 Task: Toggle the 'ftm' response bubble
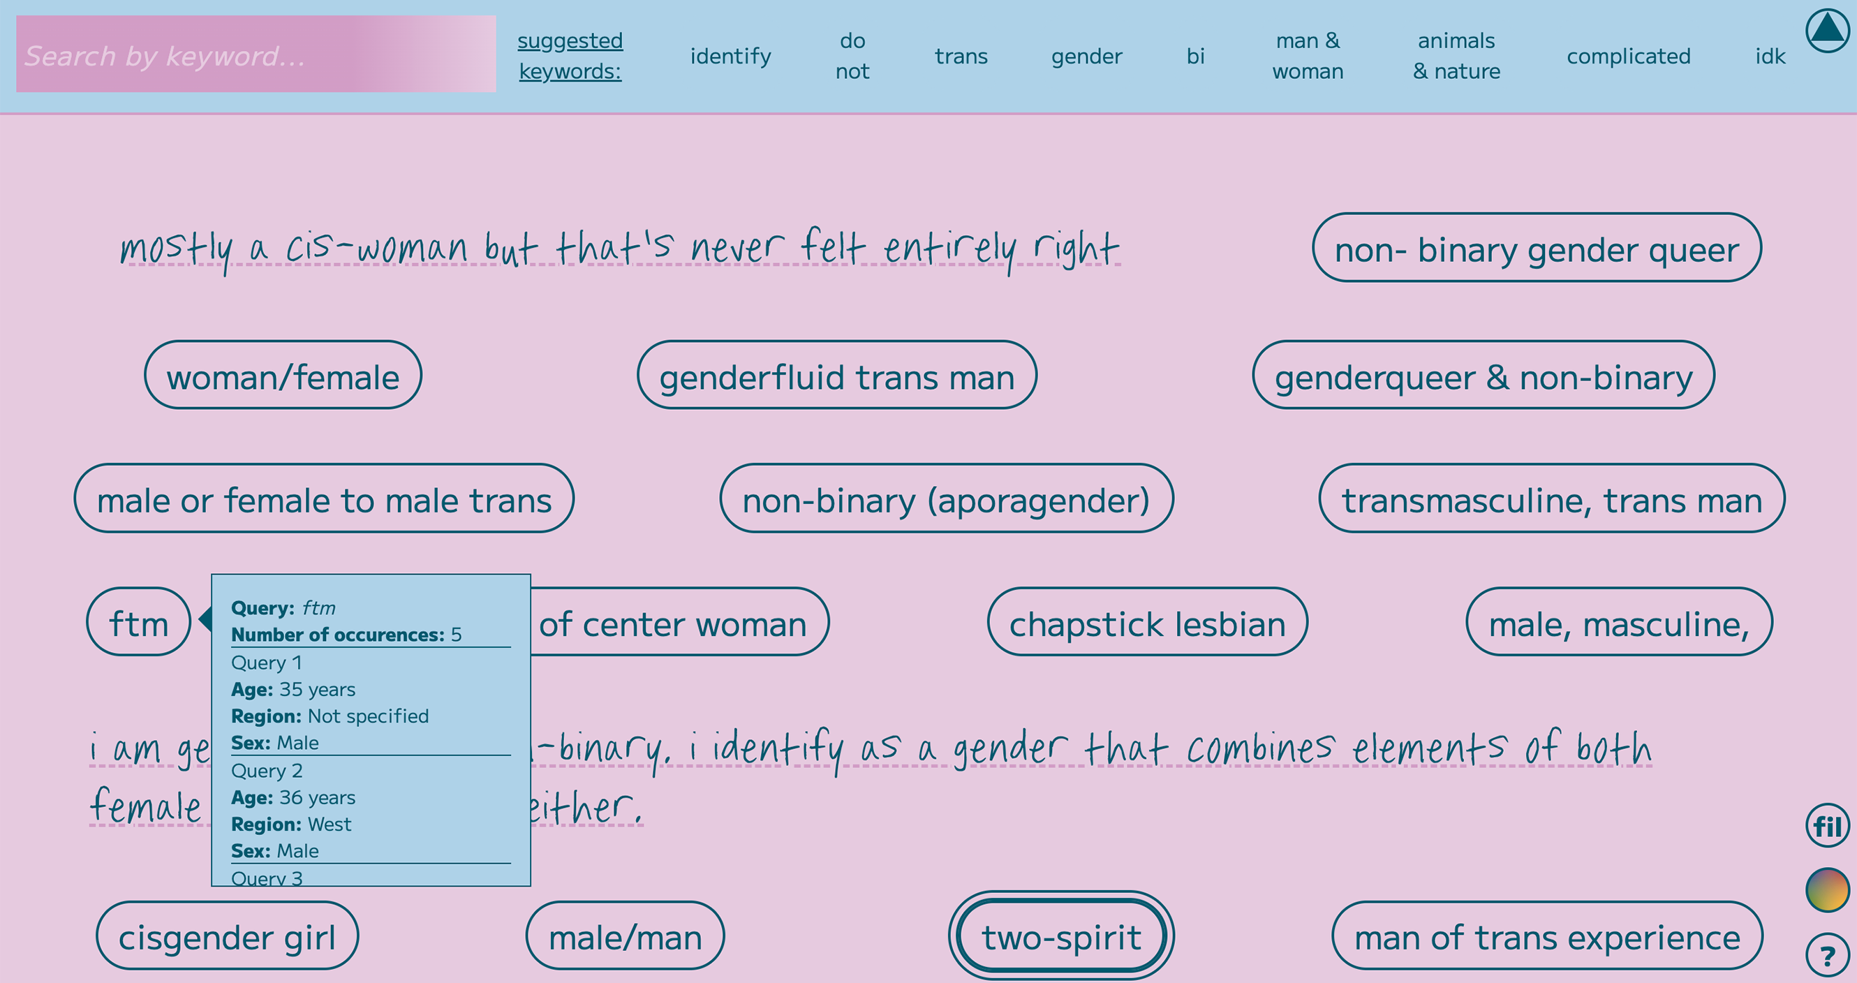(138, 622)
